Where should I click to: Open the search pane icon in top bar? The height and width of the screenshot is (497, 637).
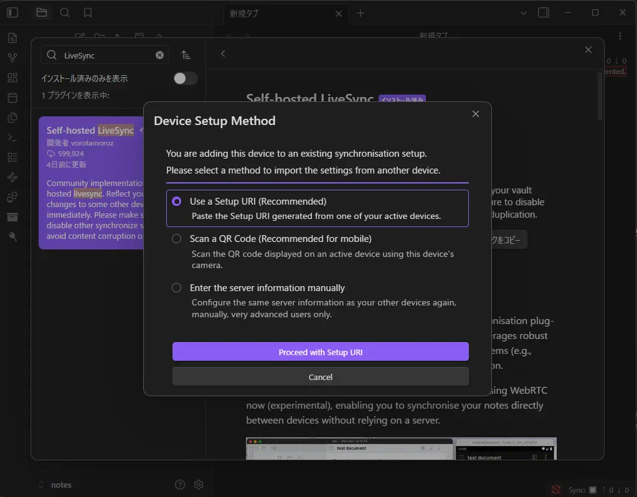(x=65, y=12)
